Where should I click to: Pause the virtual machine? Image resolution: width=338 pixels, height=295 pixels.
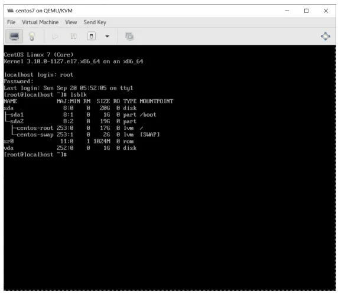73,36
